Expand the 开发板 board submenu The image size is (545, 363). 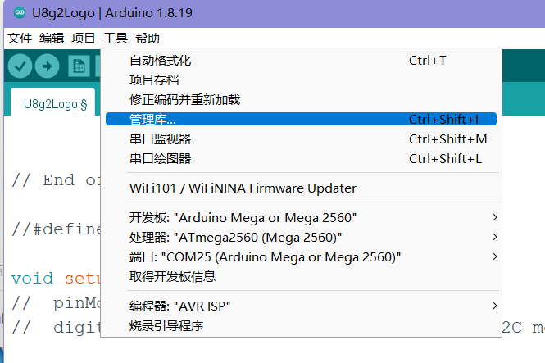tap(301, 218)
